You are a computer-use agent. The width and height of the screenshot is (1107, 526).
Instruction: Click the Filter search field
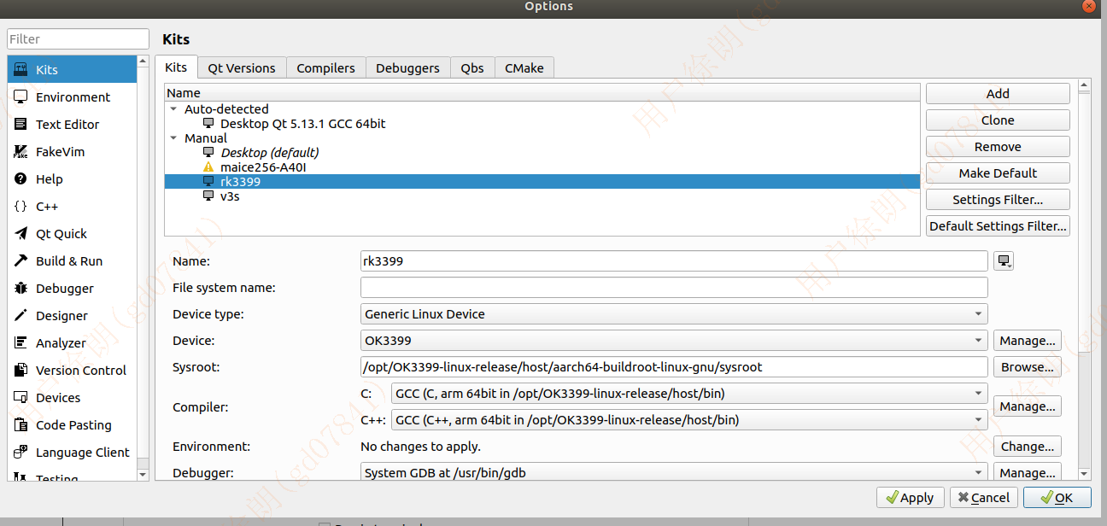(x=79, y=39)
